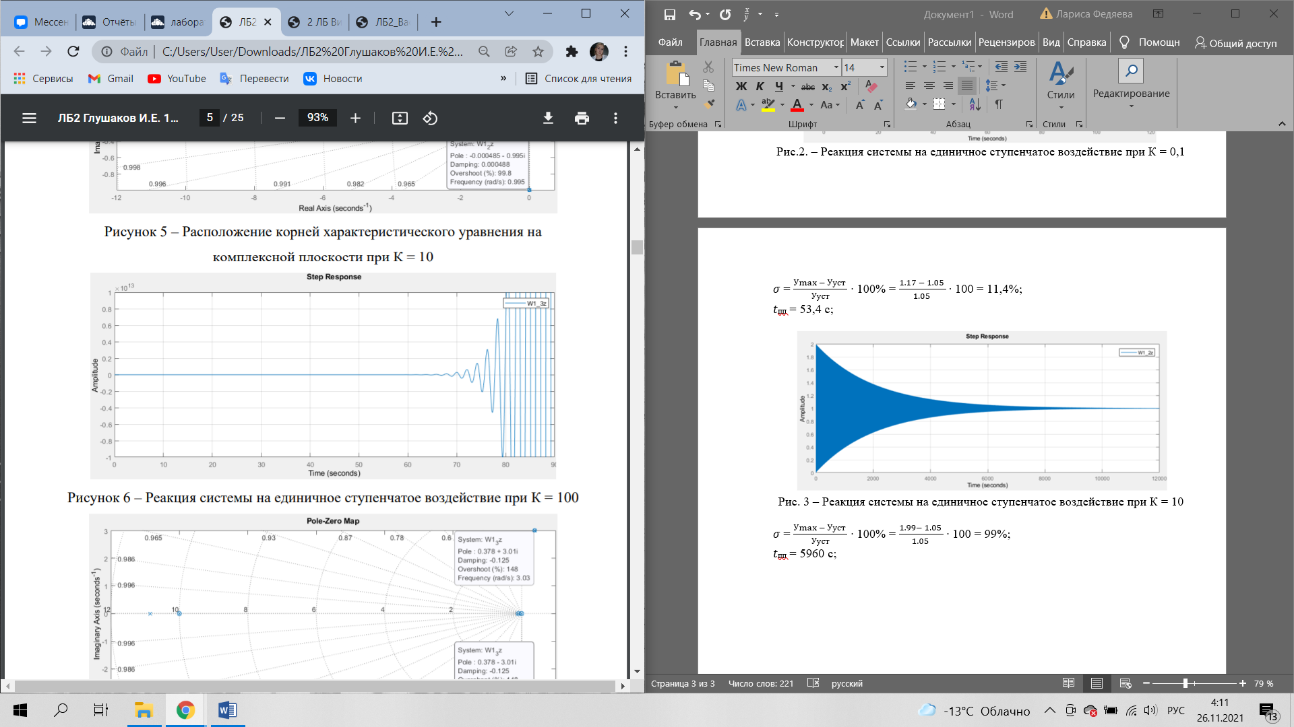Viewport: 1294px width, 727px height.
Task: Increase font size icon in Word
Action: [x=860, y=105]
